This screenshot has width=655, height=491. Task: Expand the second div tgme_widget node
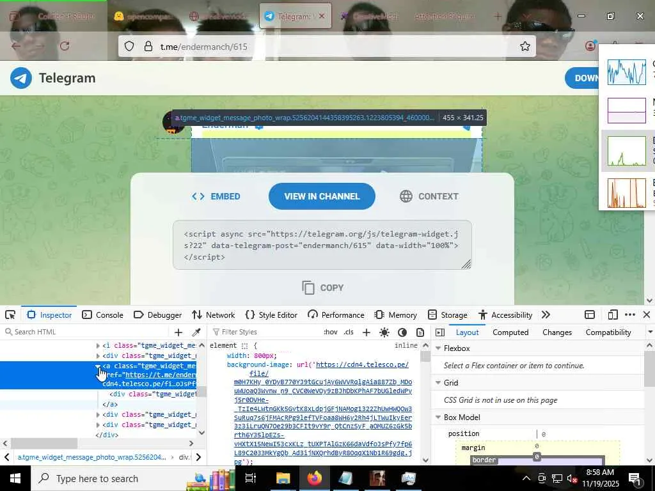(x=98, y=414)
